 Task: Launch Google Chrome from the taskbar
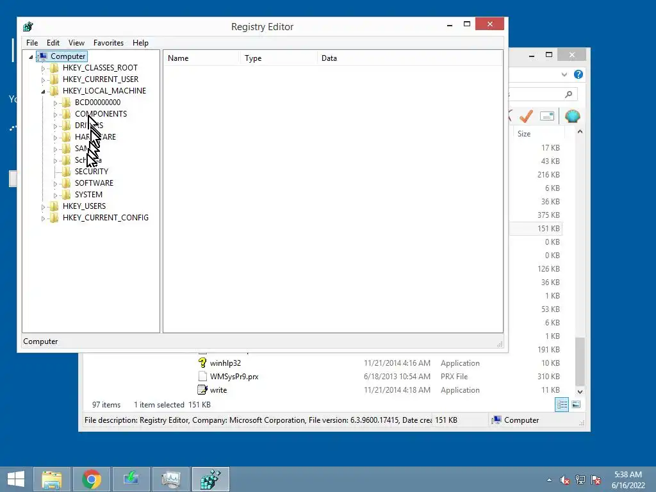coord(92,479)
